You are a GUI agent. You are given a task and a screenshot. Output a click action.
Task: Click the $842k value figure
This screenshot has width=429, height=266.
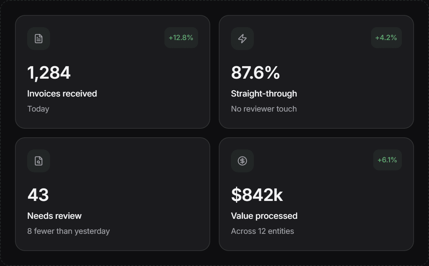pos(257,195)
